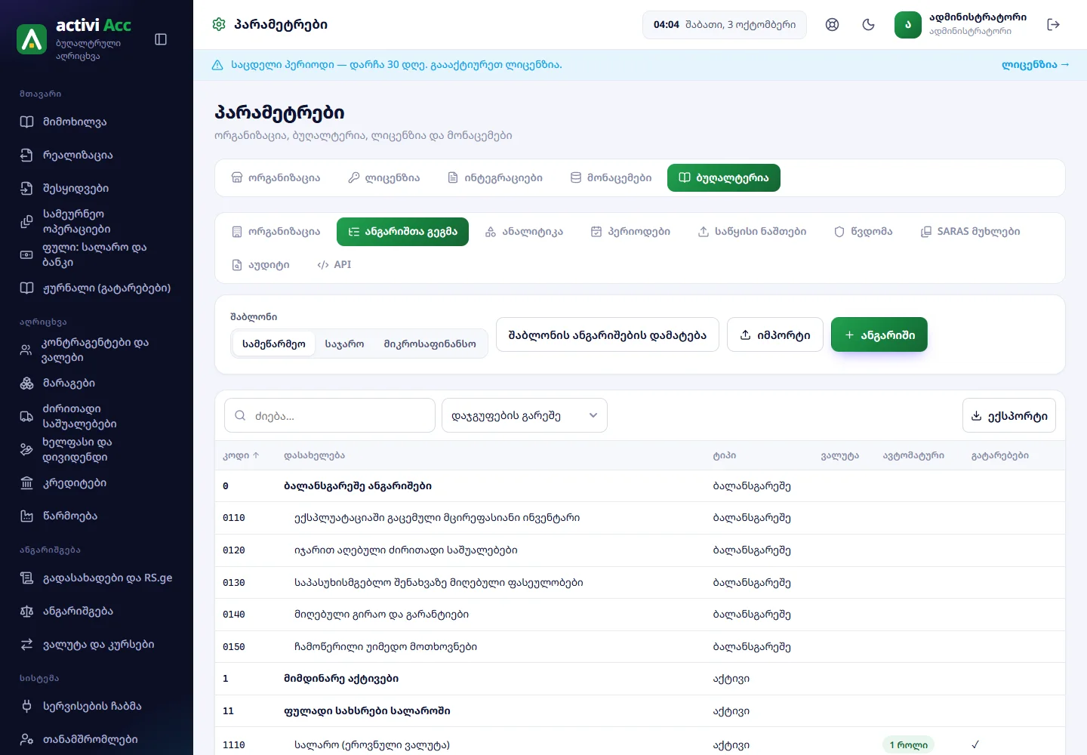Open შესყიდვები in the sidebar
The height and width of the screenshot is (755, 1087).
coord(97,188)
